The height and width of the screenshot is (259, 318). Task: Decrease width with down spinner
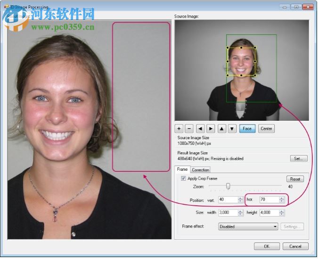pos(240,214)
